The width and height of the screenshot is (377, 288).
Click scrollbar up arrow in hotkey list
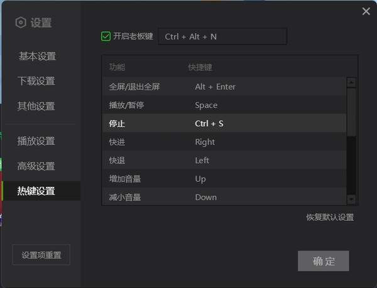click(x=351, y=82)
